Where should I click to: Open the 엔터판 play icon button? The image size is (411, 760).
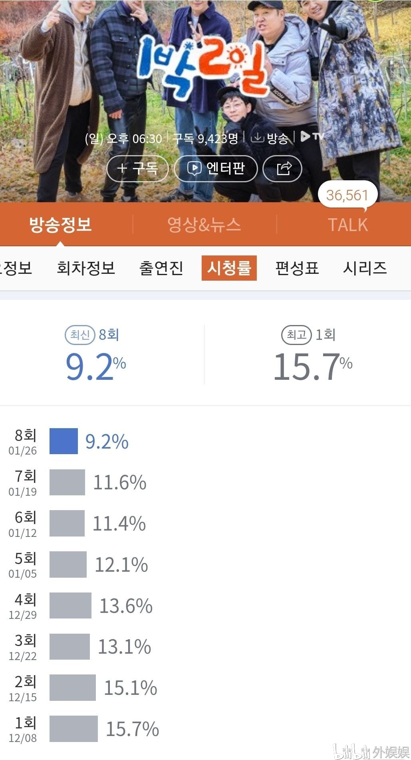[216, 168]
